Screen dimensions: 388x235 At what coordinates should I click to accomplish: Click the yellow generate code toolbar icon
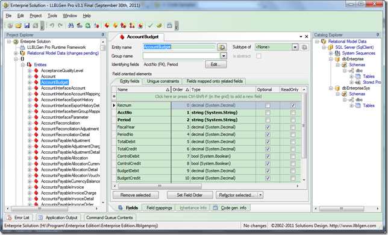coord(159,25)
